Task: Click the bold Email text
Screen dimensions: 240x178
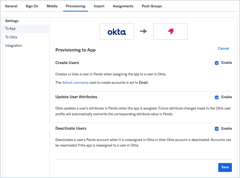Action: (144, 82)
